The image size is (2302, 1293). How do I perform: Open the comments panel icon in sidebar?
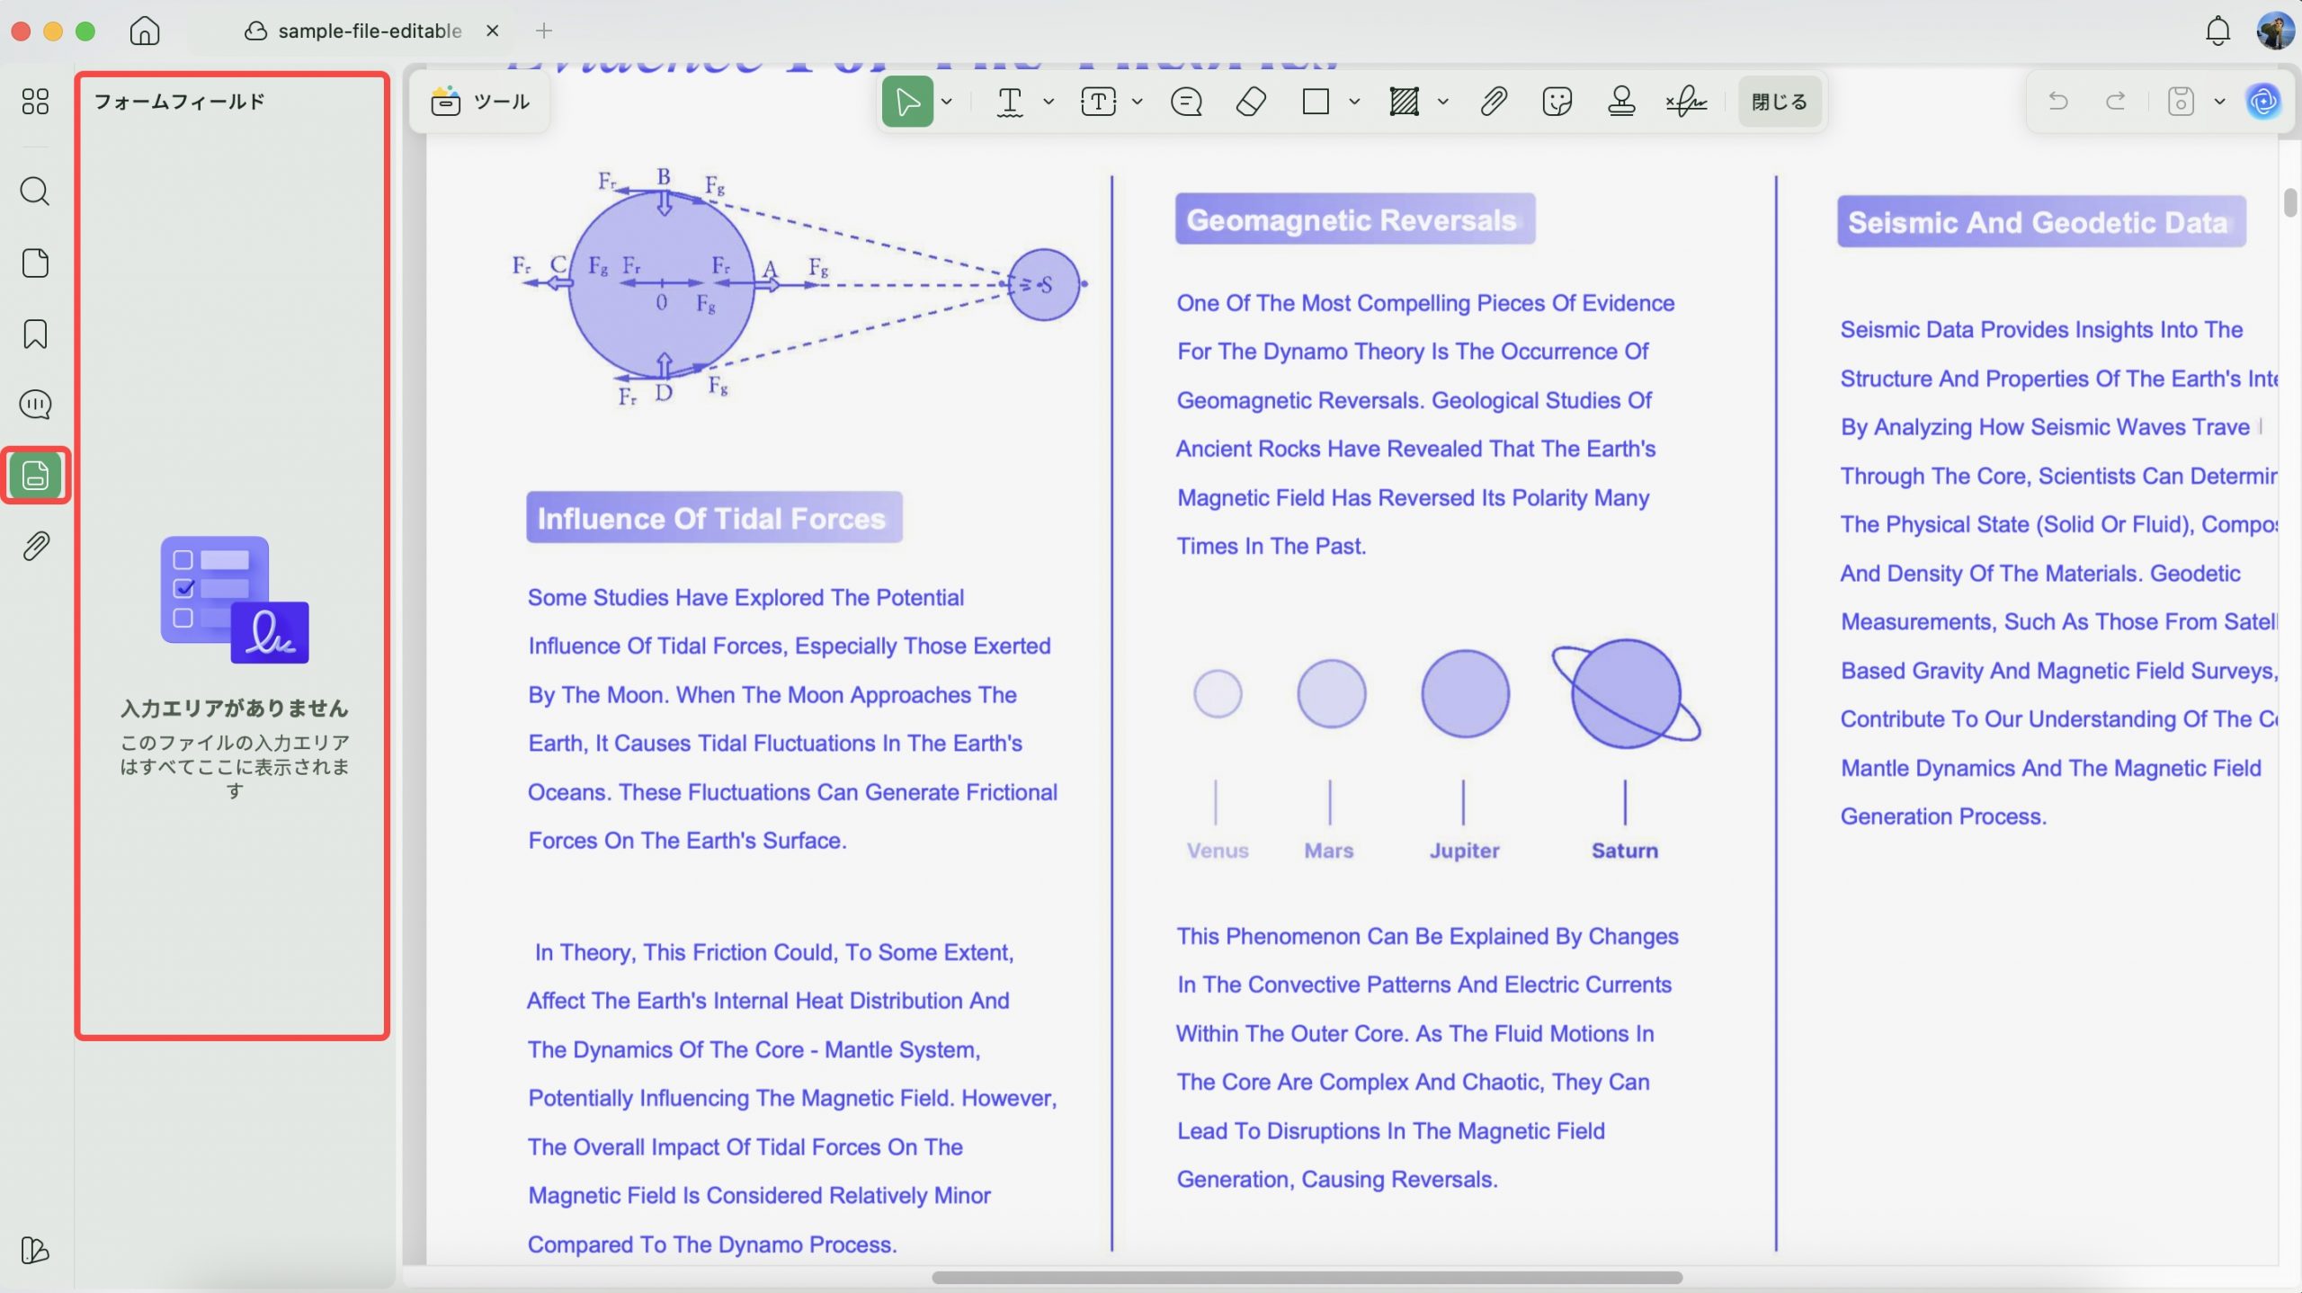(35, 405)
